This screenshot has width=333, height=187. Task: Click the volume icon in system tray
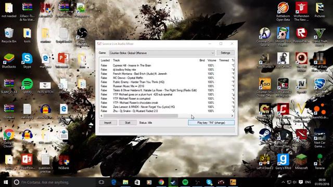click(x=294, y=182)
